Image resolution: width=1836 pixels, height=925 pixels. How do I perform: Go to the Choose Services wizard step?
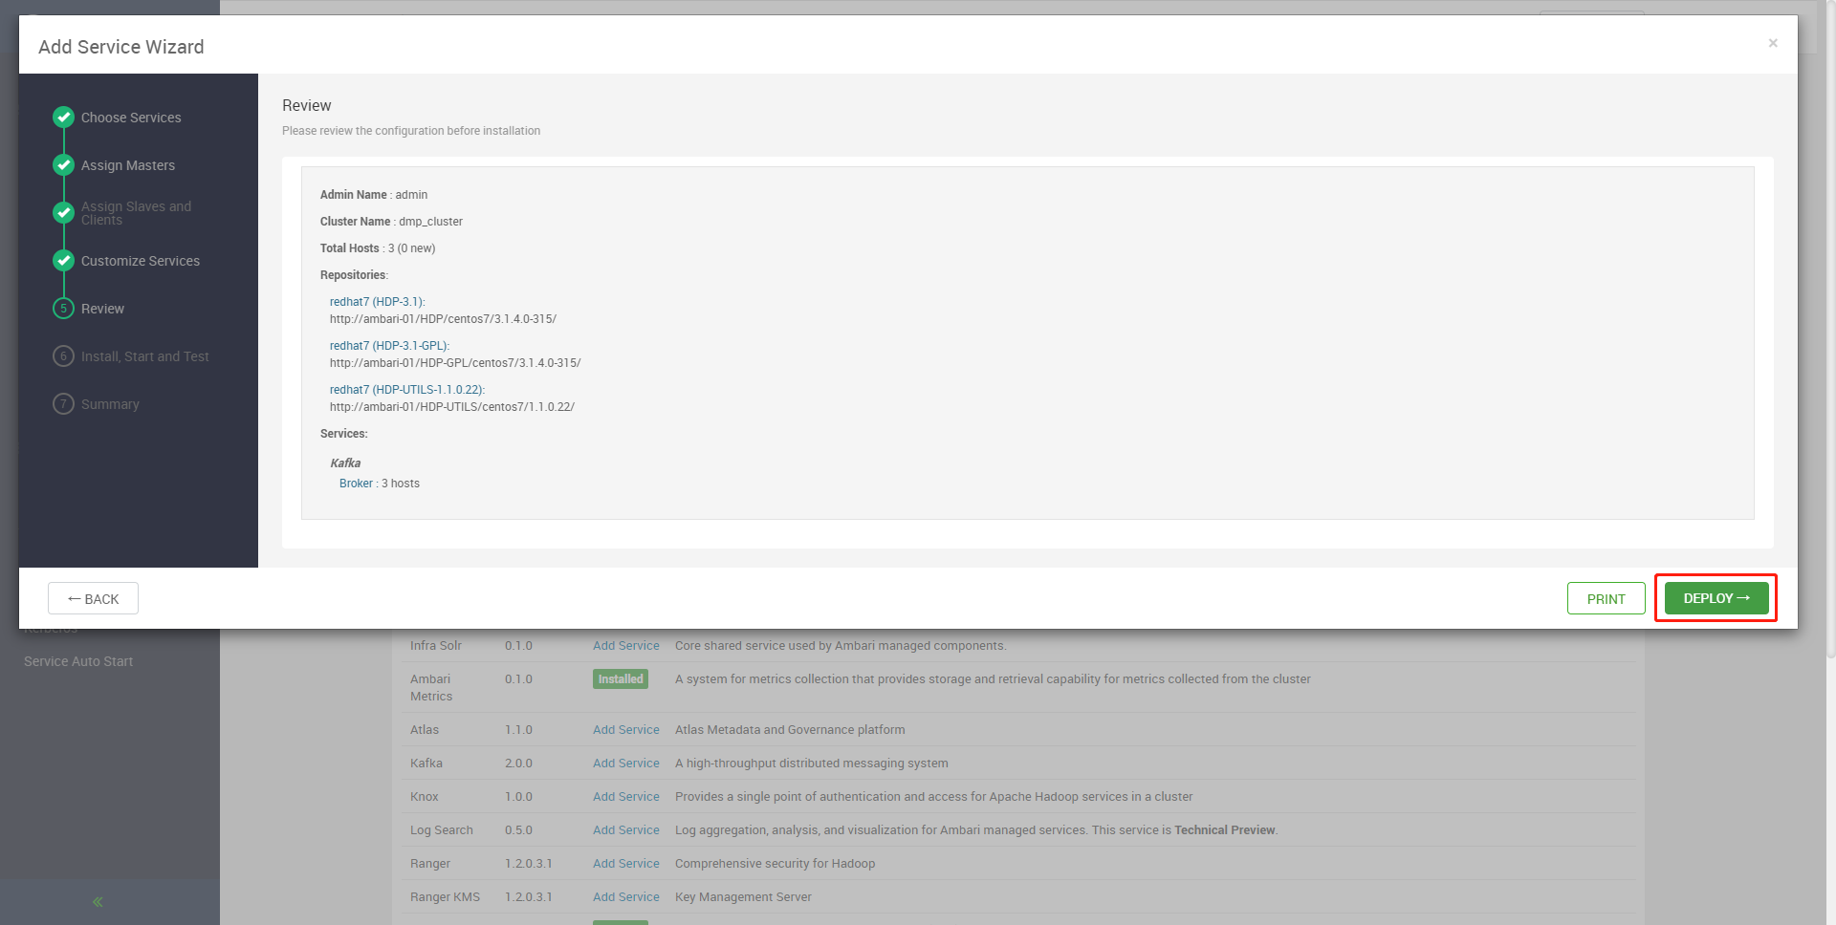[x=131, y=118]
